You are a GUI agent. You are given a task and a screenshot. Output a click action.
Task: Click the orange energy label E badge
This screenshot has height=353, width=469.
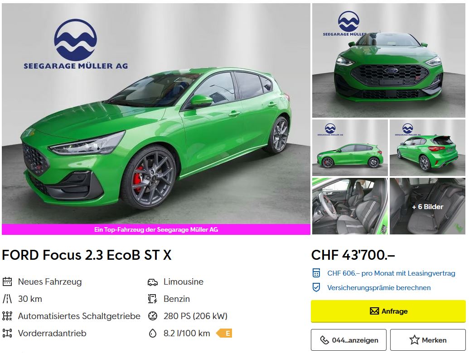(224, 333)
